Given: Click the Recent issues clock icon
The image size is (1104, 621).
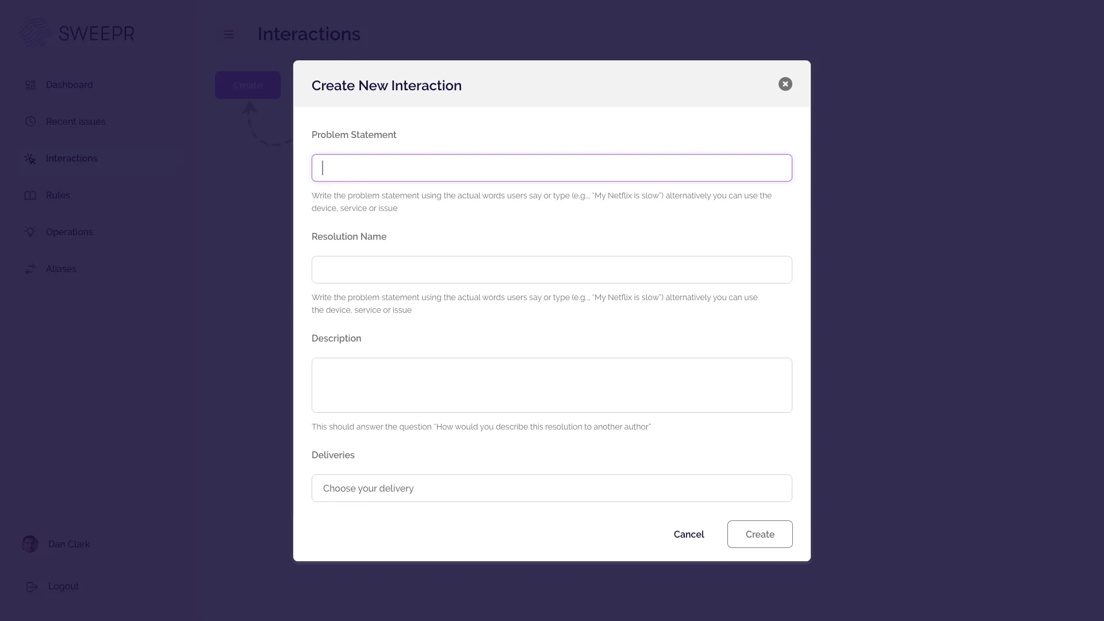Looking at the screenshot, I should [x=30, y=121].
